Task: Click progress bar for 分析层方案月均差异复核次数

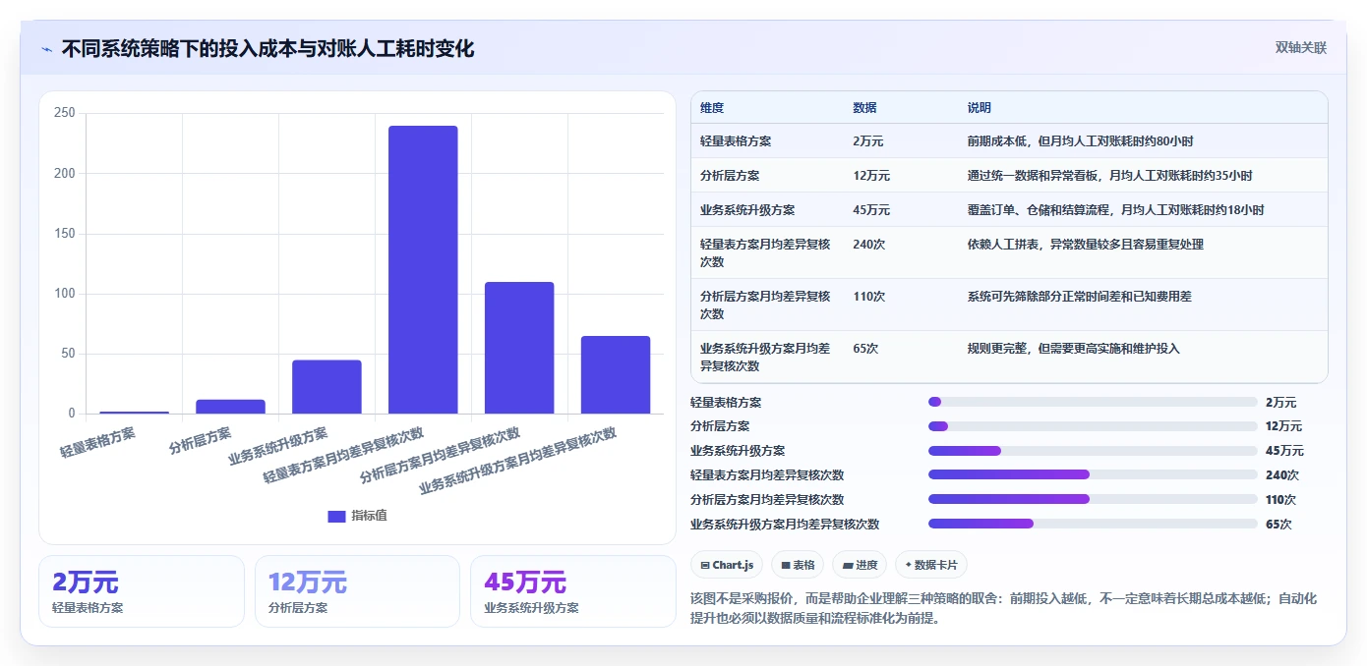Action: tap(1093, 499)
